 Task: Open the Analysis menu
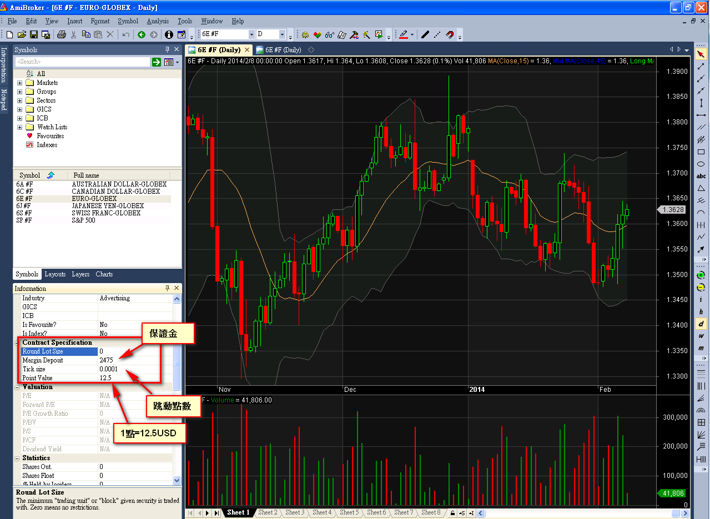tap(158, 21)
